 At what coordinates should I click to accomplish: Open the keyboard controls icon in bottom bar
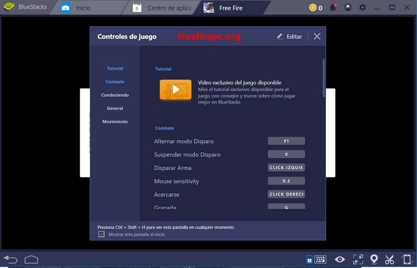(321, 259)
